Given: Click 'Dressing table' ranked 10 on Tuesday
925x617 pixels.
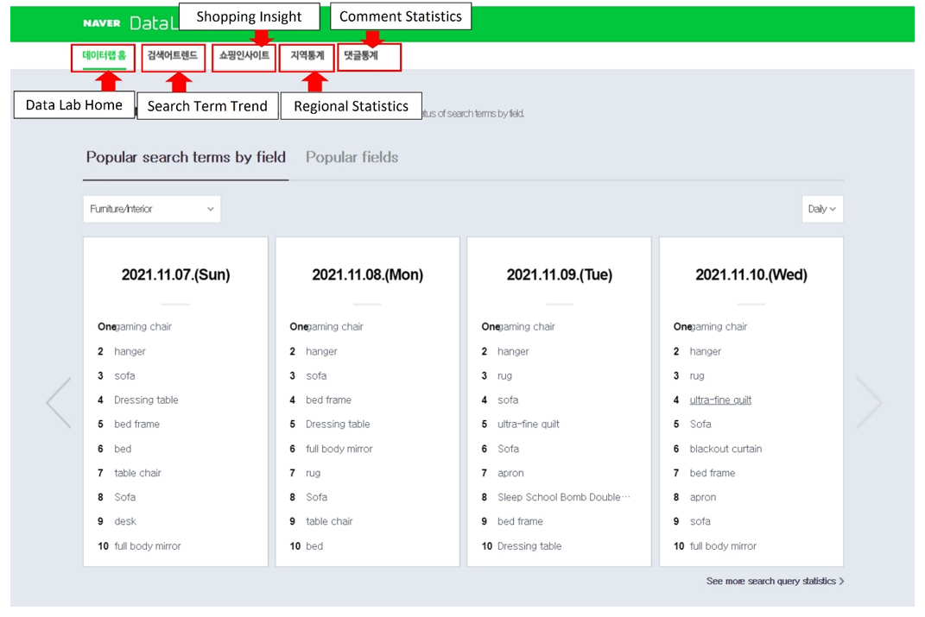Looking at the screenshot, I should [x=529, y=546].
